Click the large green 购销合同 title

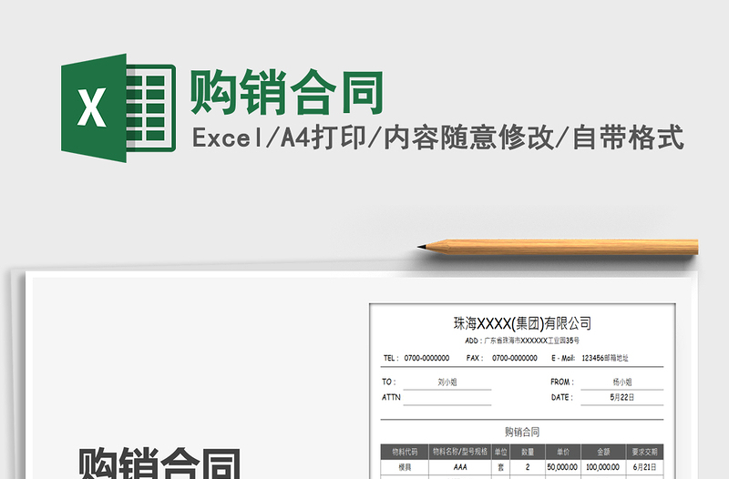click(286, 92)
